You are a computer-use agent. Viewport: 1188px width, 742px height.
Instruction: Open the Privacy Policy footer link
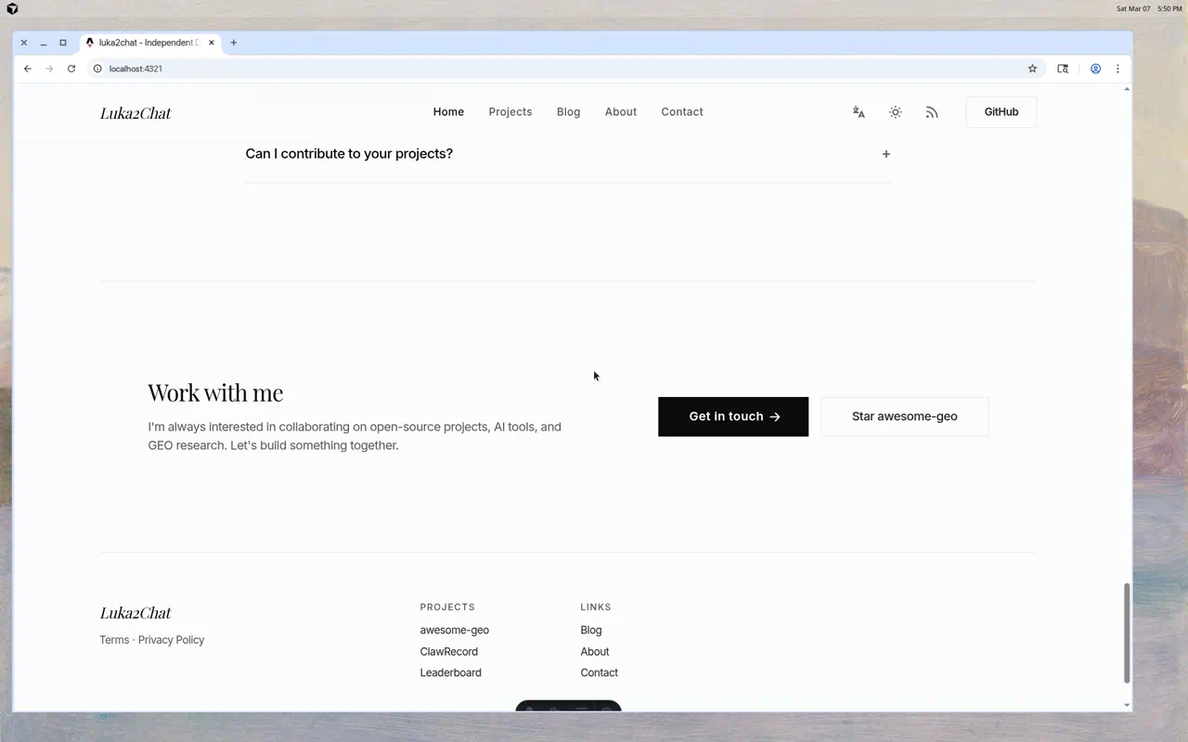171,640
